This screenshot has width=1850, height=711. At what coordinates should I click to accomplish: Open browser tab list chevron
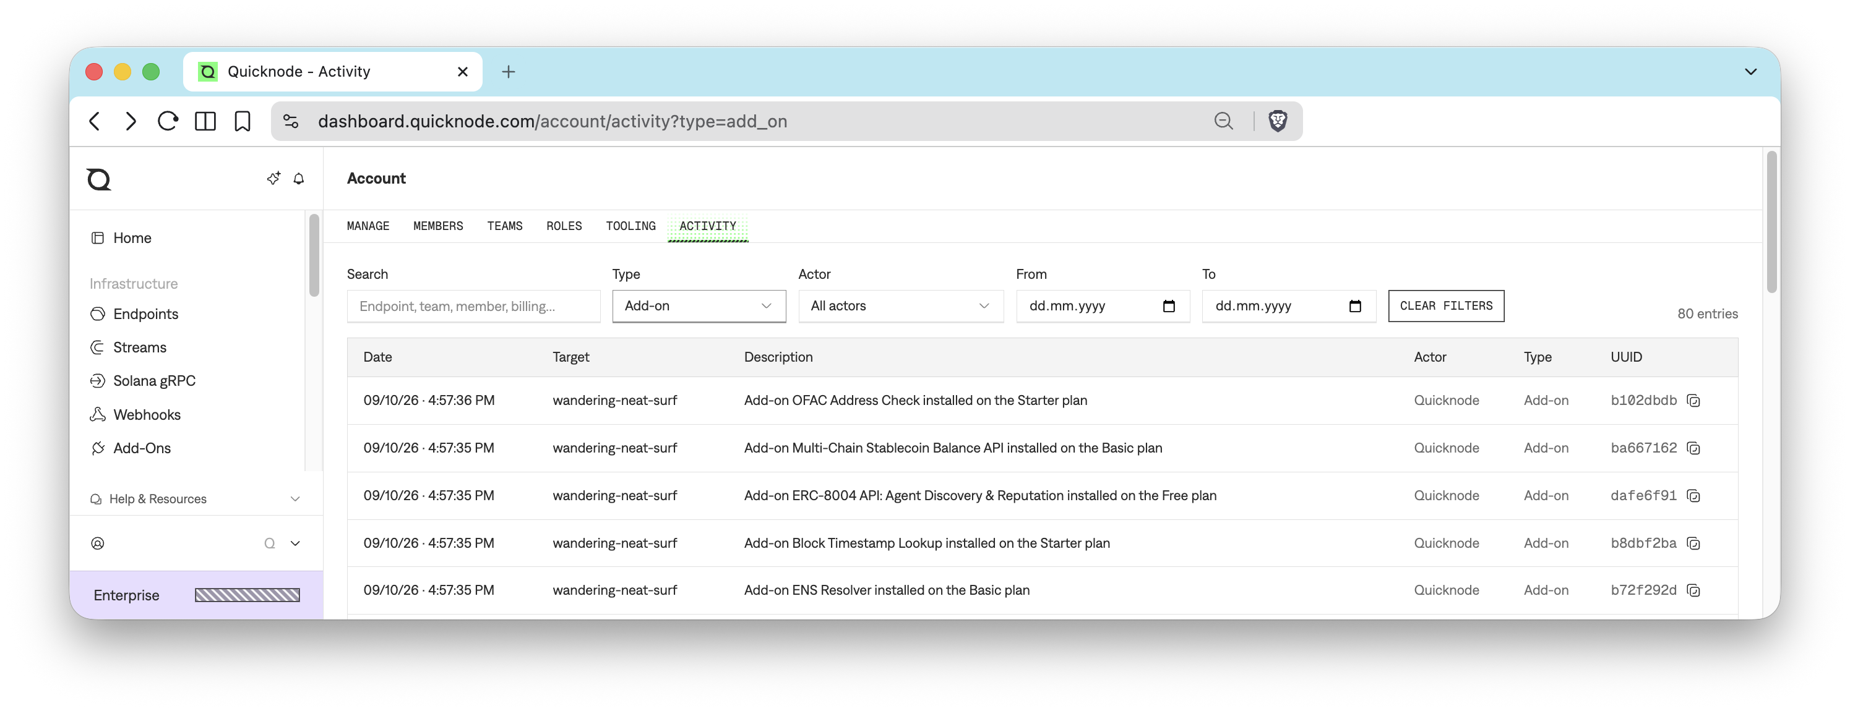tap(1751, 72)
